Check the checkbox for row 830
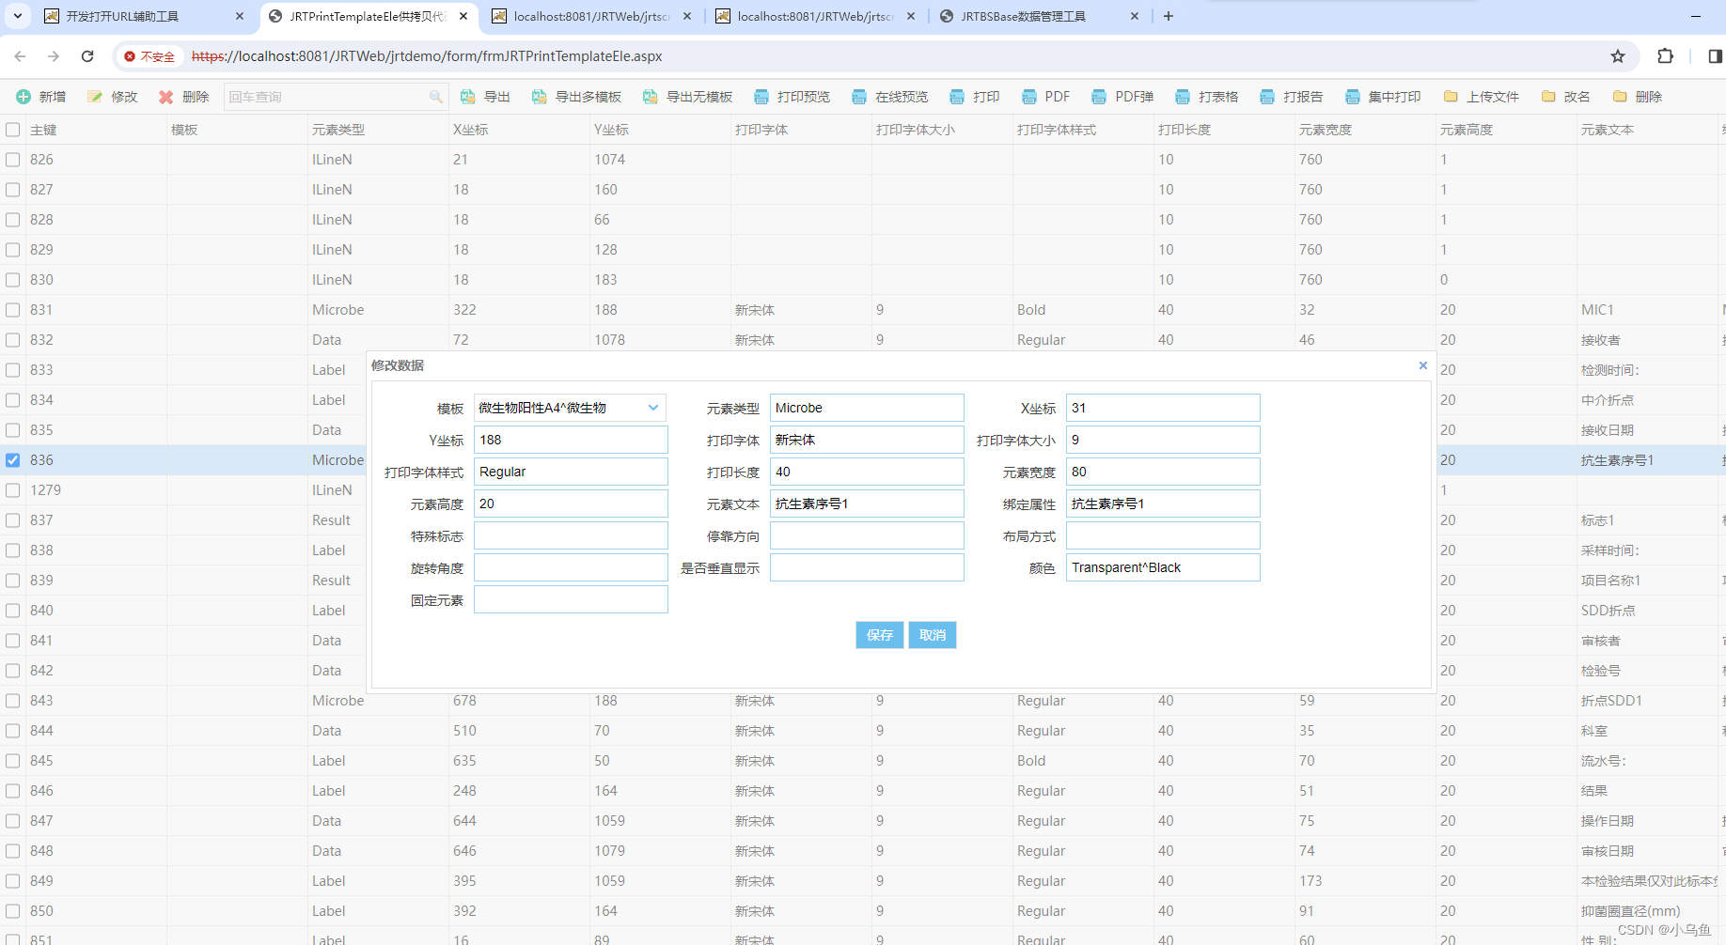 tap(12, 280)
